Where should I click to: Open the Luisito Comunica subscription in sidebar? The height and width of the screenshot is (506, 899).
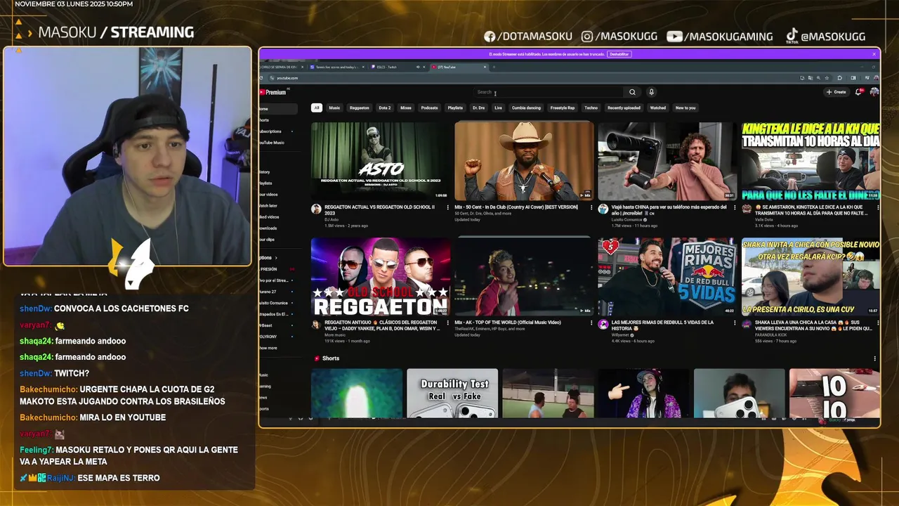coord(275,303)
